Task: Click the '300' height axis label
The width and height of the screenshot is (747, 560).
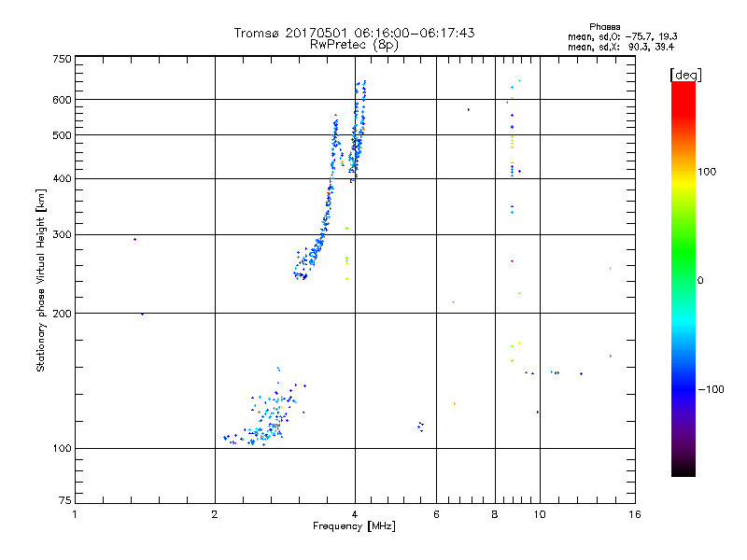Action: pos(62,235)
